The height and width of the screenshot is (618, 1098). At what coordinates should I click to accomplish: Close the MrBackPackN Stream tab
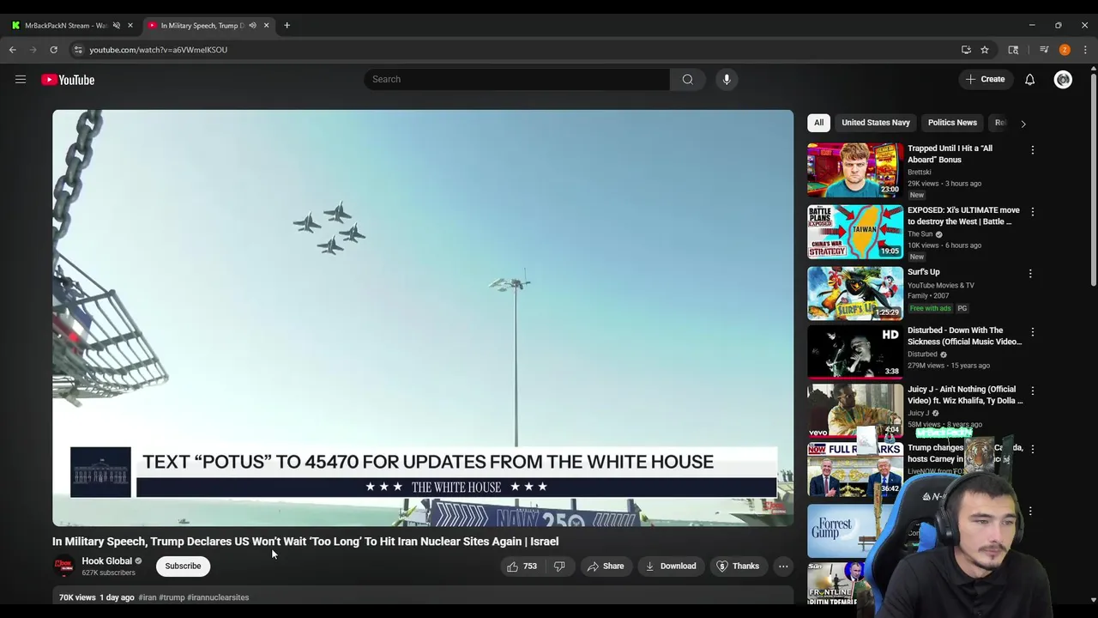pos(130,26)
